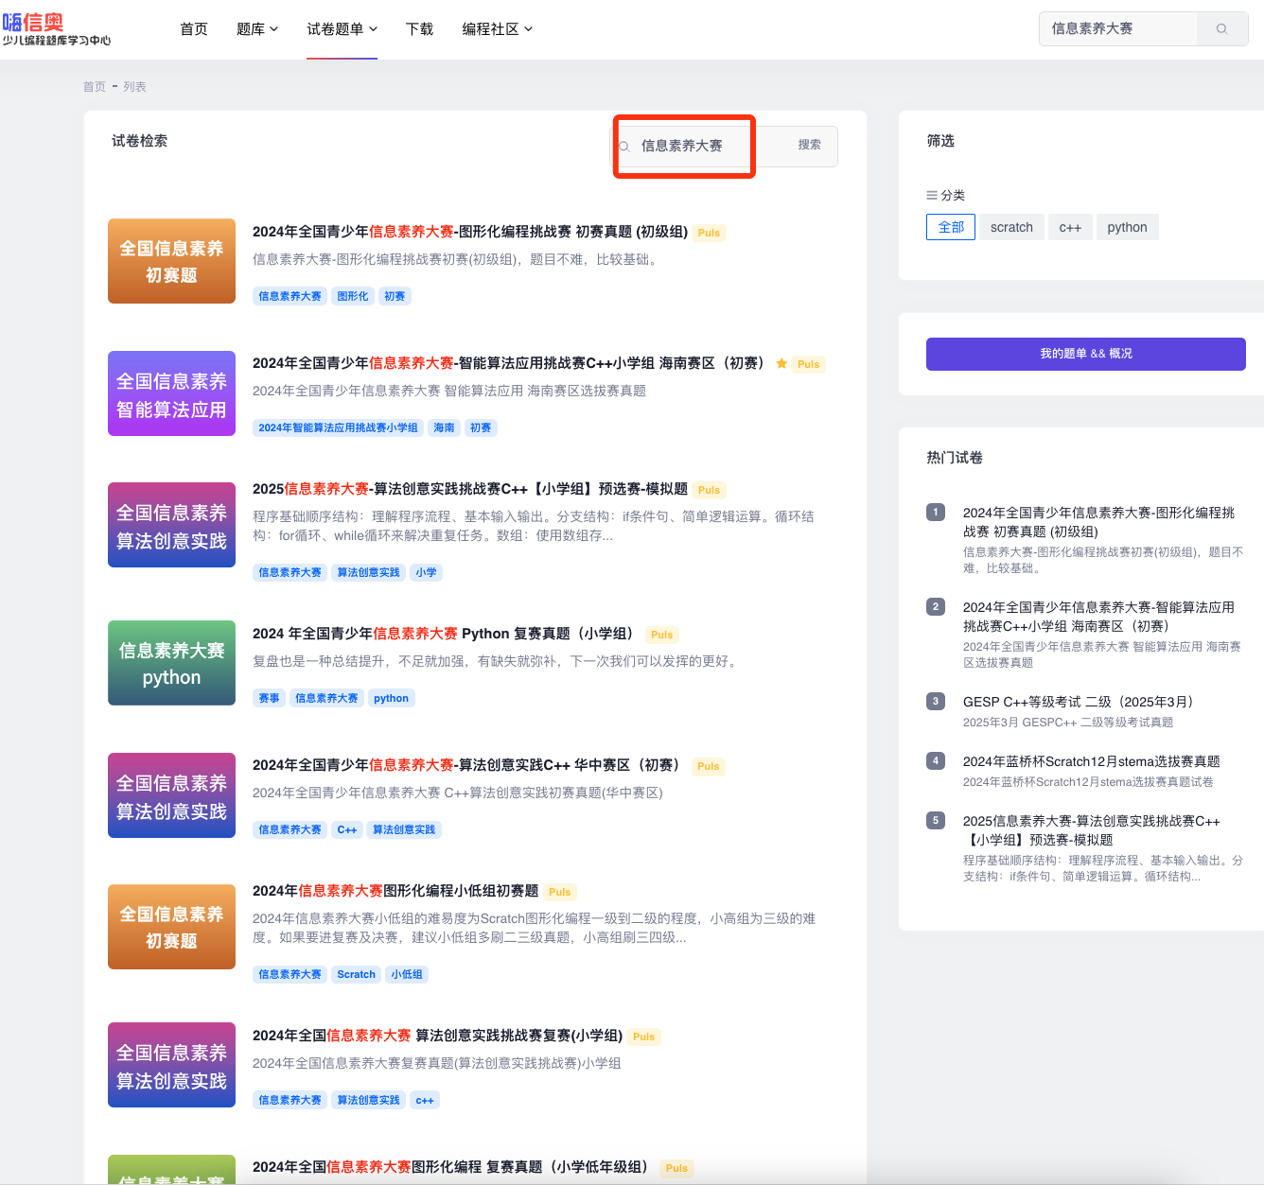Click the rank number 3 badge in 热门试卷
The height and width of the screenshot is (1185, 1264).
936,701
